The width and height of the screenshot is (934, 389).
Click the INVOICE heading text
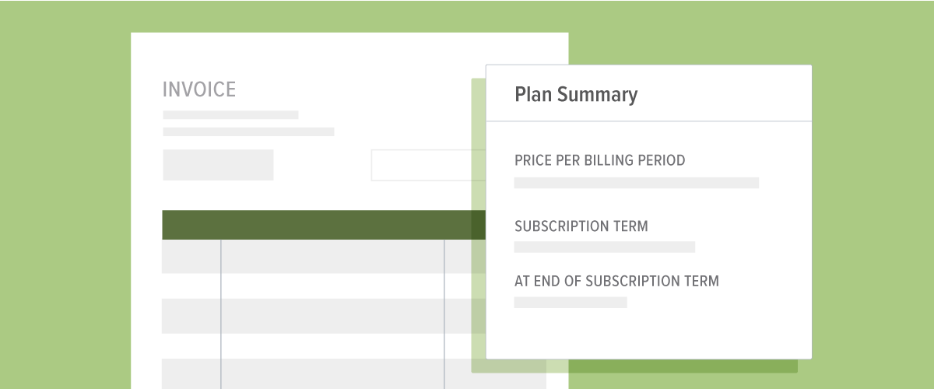198,89
